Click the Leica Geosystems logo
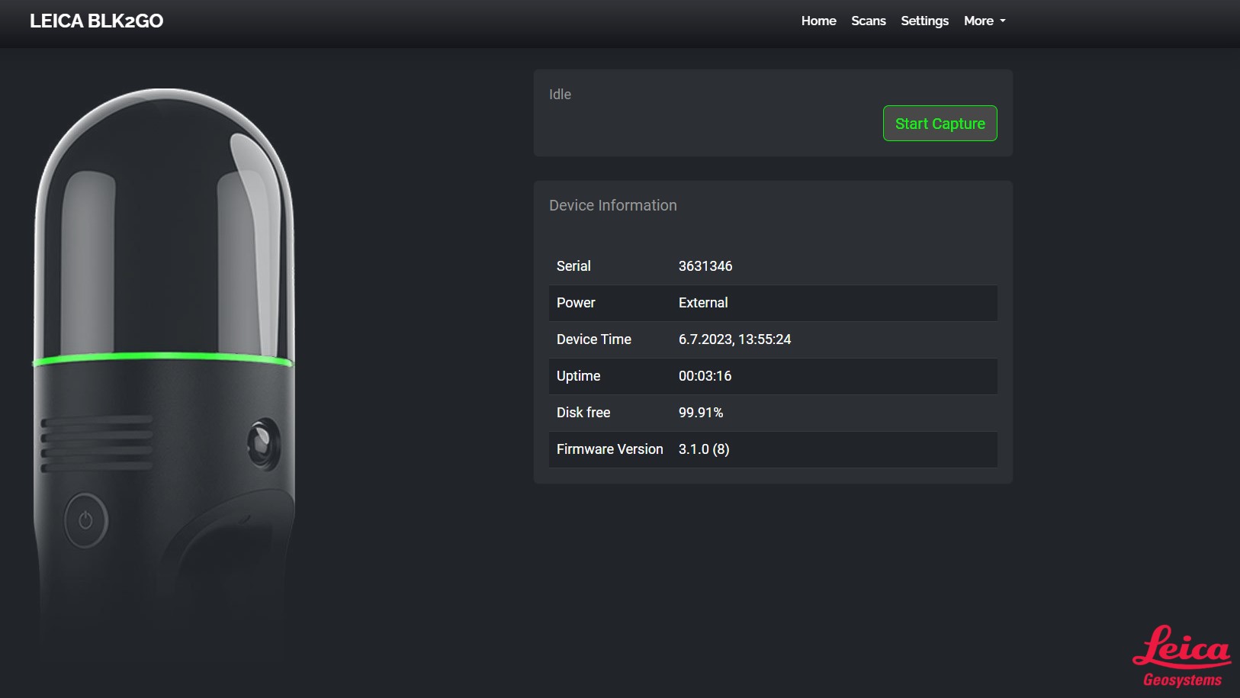 pos(1181,656)
